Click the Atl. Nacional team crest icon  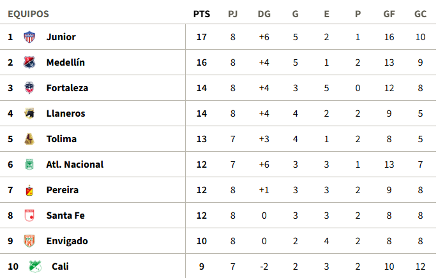click(29, 165)
